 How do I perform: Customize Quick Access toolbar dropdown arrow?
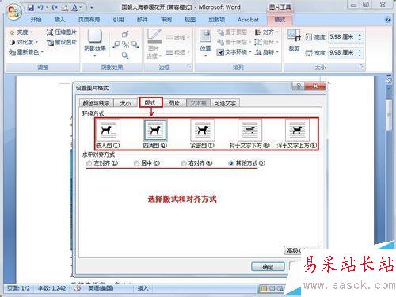click(92, 7)
